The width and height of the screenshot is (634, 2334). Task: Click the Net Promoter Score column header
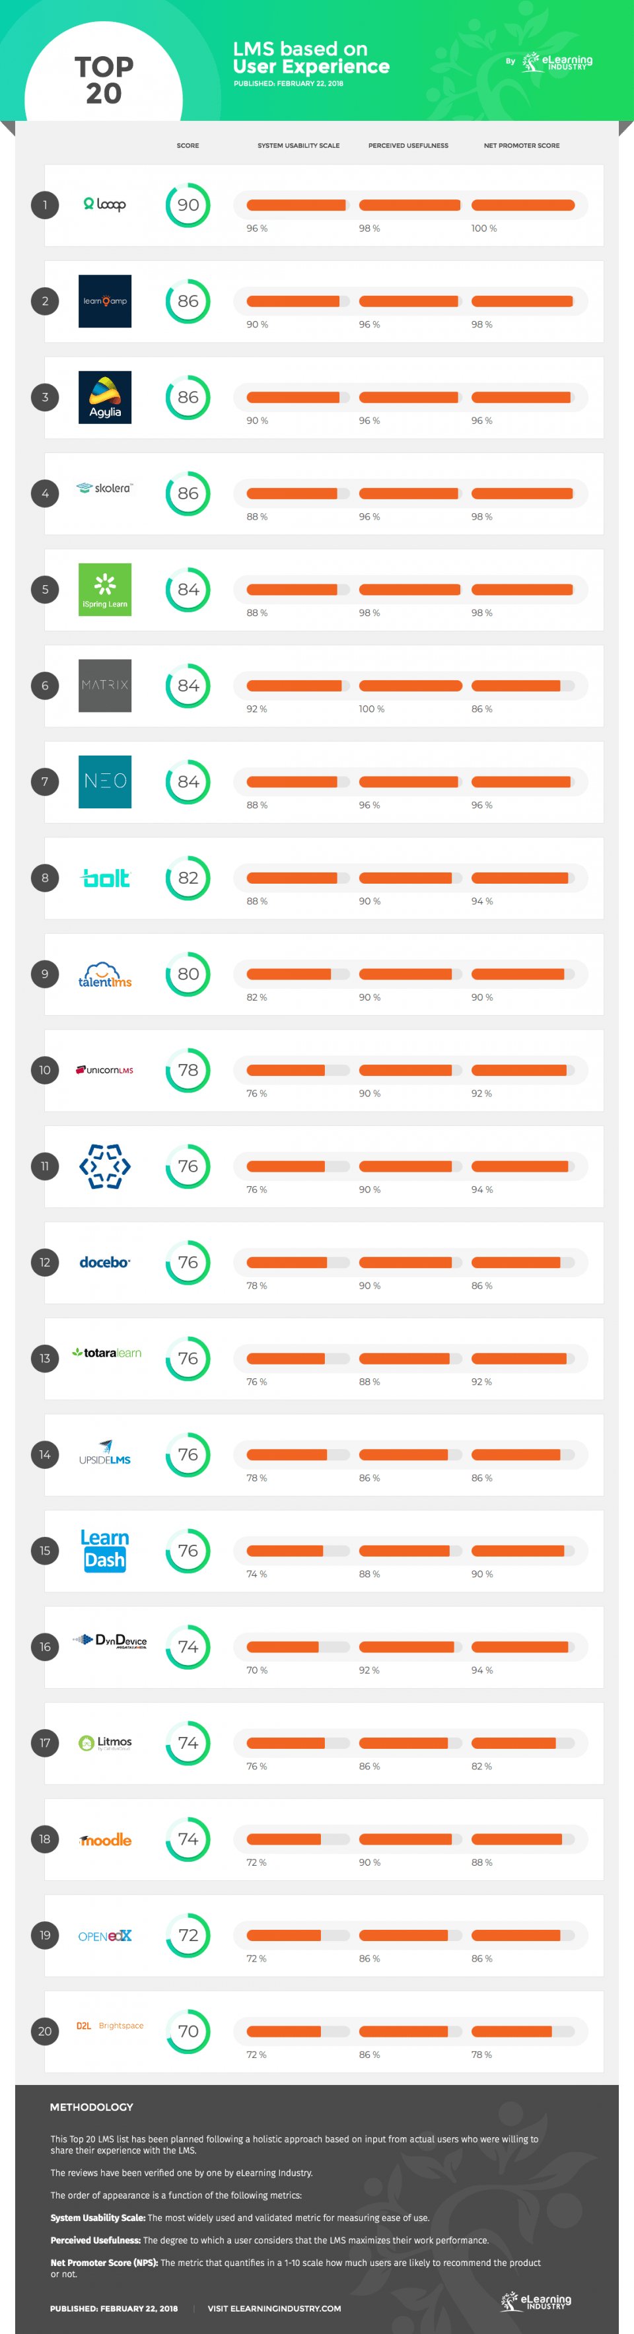point(521,145)
